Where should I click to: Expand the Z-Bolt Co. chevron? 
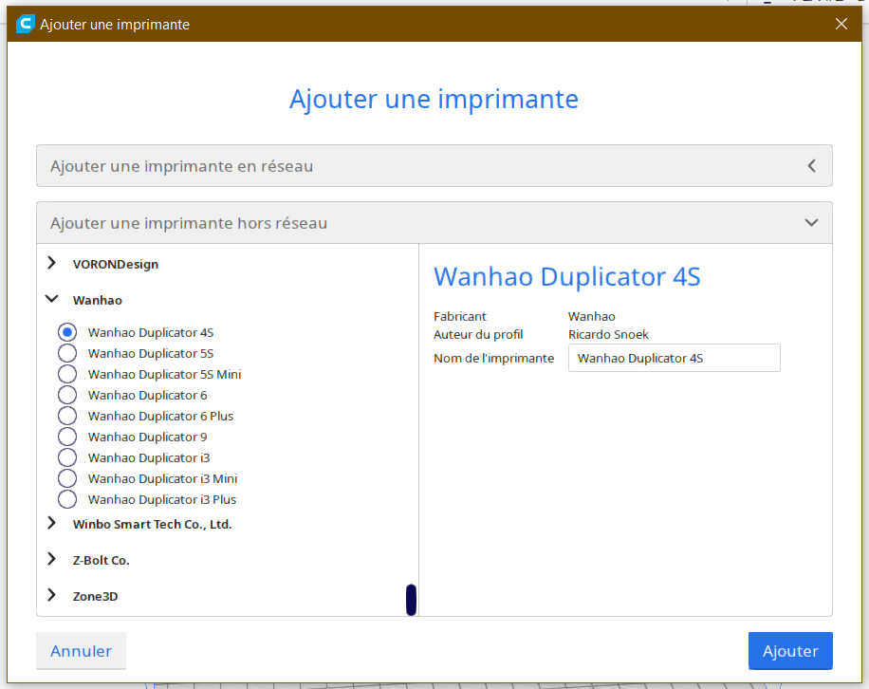[x=51, y=559]
